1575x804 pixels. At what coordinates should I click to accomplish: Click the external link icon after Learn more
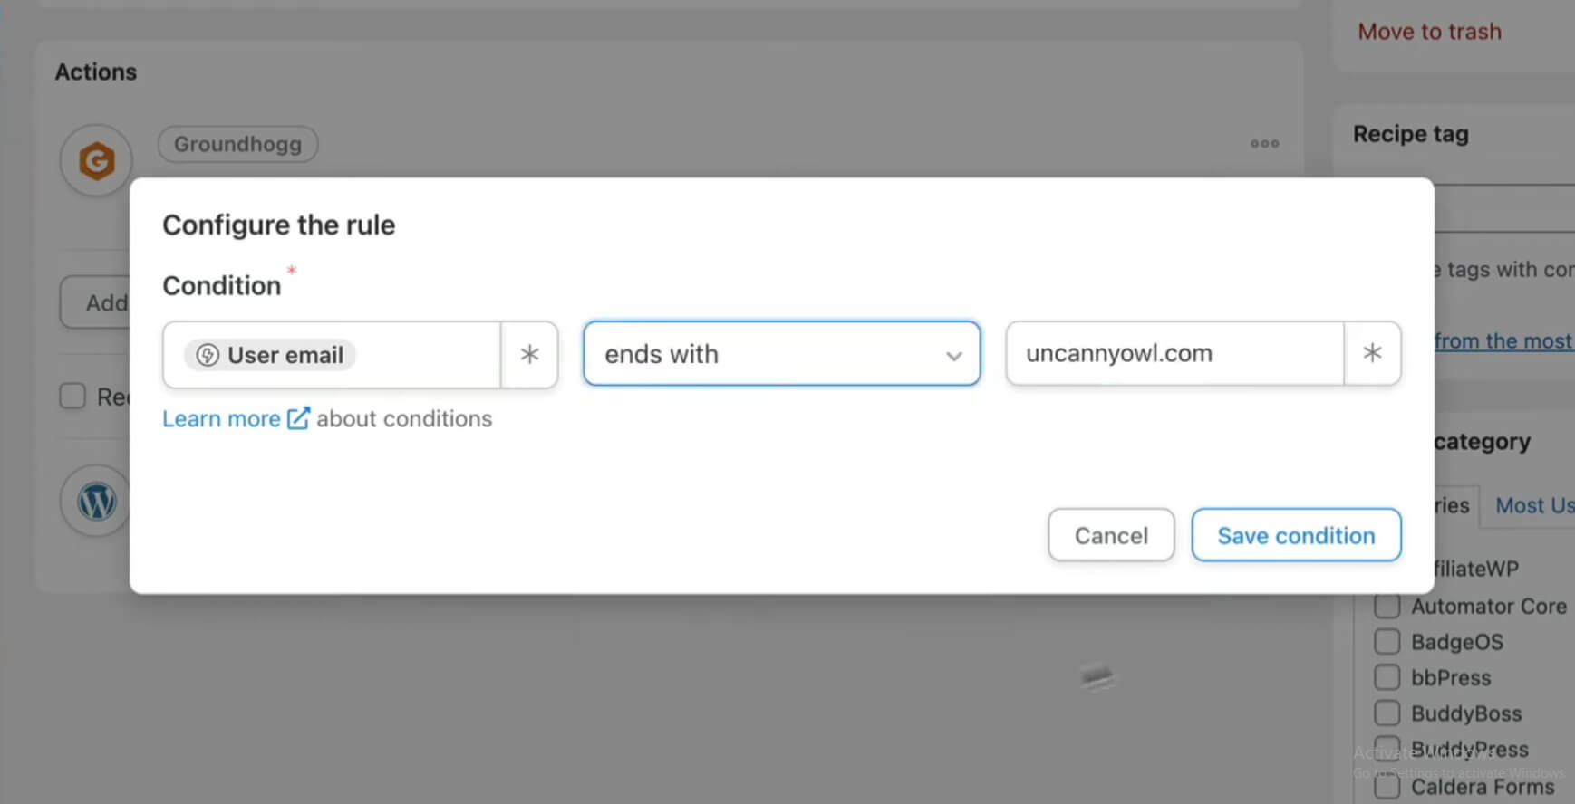[x=298, y=418]
